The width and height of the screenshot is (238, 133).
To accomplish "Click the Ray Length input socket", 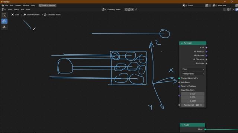I will pos(179,105).
